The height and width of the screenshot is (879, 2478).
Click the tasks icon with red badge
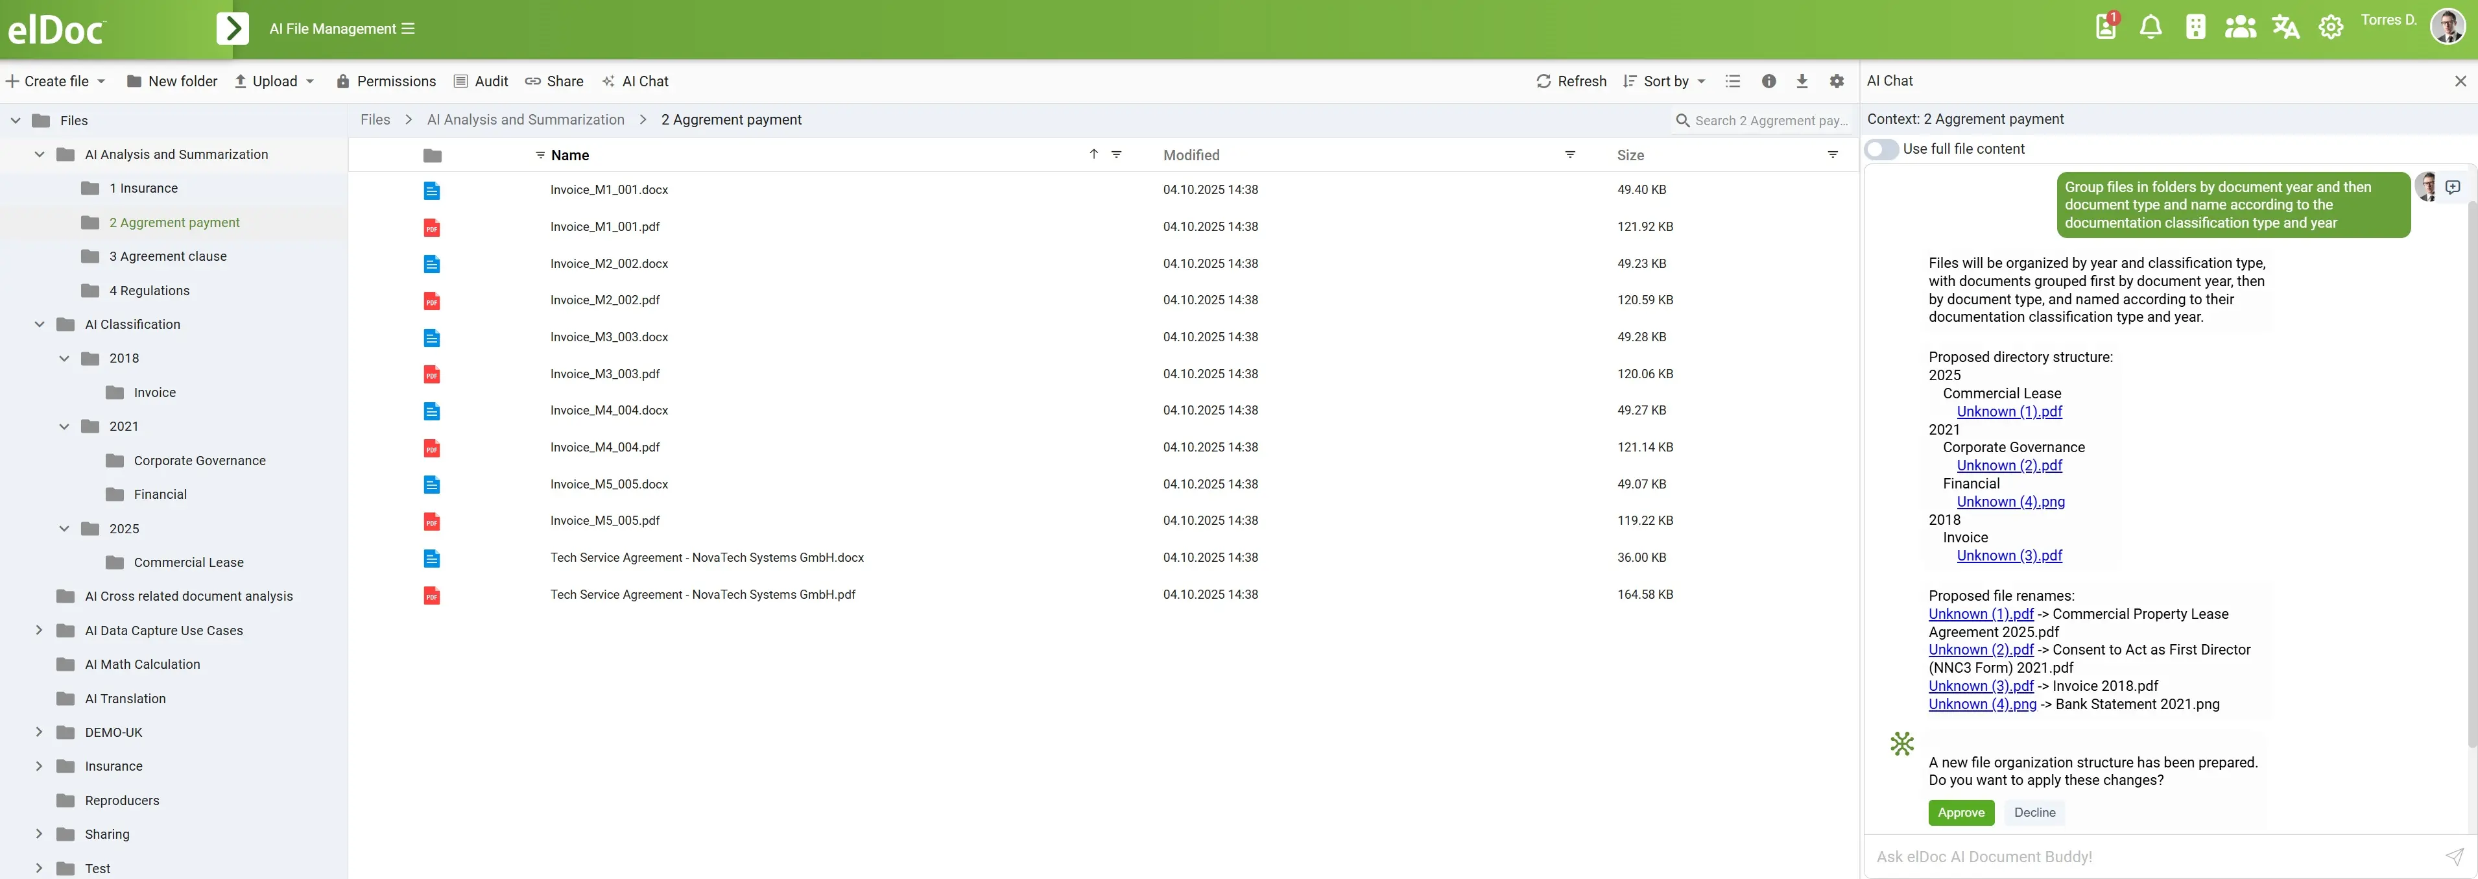coord(2106,26)
